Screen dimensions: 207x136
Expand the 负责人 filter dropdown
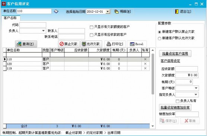44,31
